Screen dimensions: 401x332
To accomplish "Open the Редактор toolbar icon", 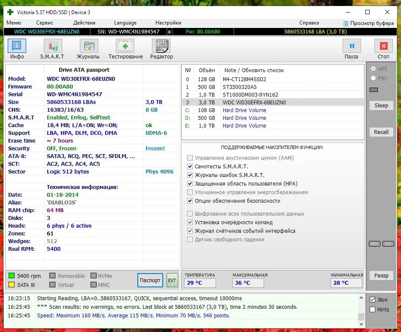I will (161, 46).
